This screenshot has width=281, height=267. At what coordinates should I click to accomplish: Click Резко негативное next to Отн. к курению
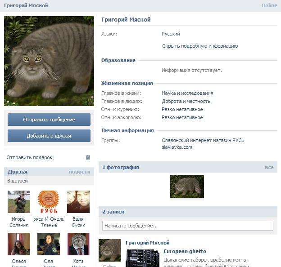pos(182,109)
